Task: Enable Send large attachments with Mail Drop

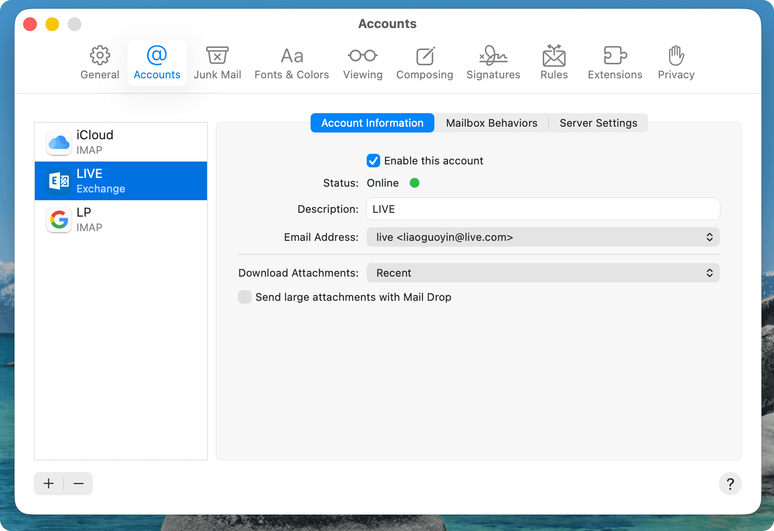Action: coord(245,297)
